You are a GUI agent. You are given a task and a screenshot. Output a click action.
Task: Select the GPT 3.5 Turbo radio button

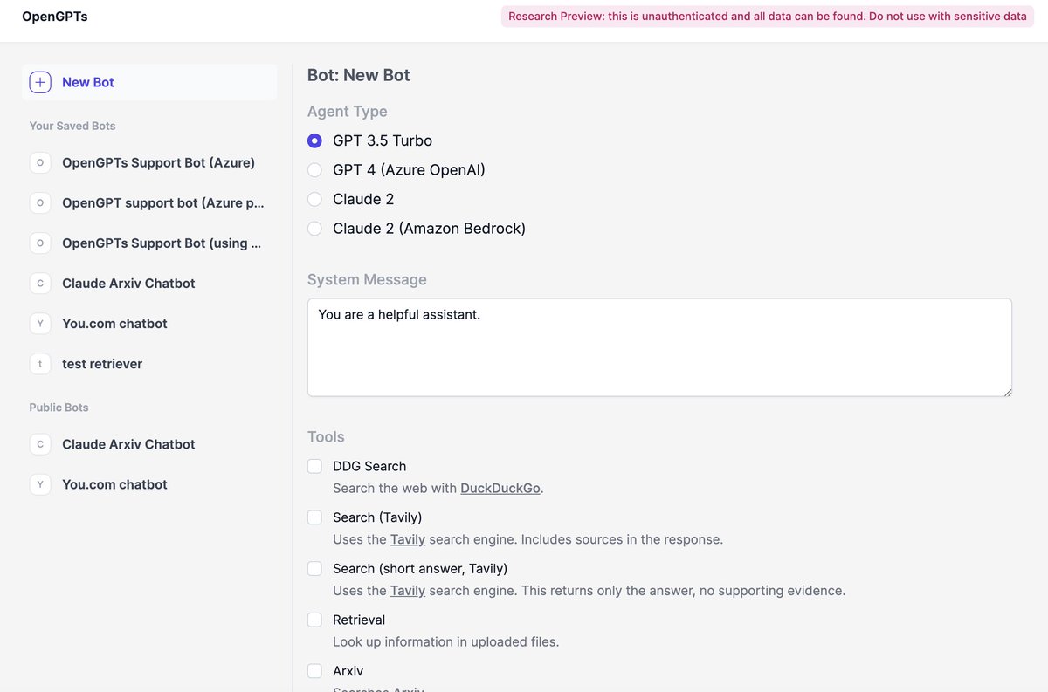pos(314,140)
